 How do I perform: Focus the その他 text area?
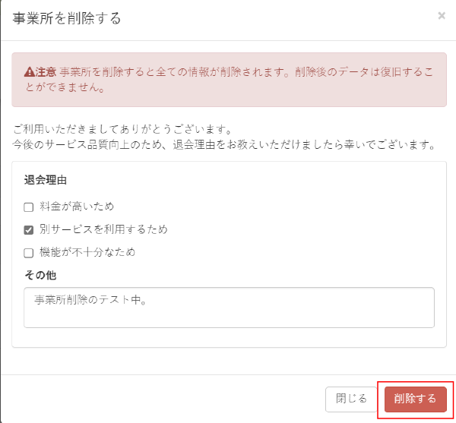(229, 308)
